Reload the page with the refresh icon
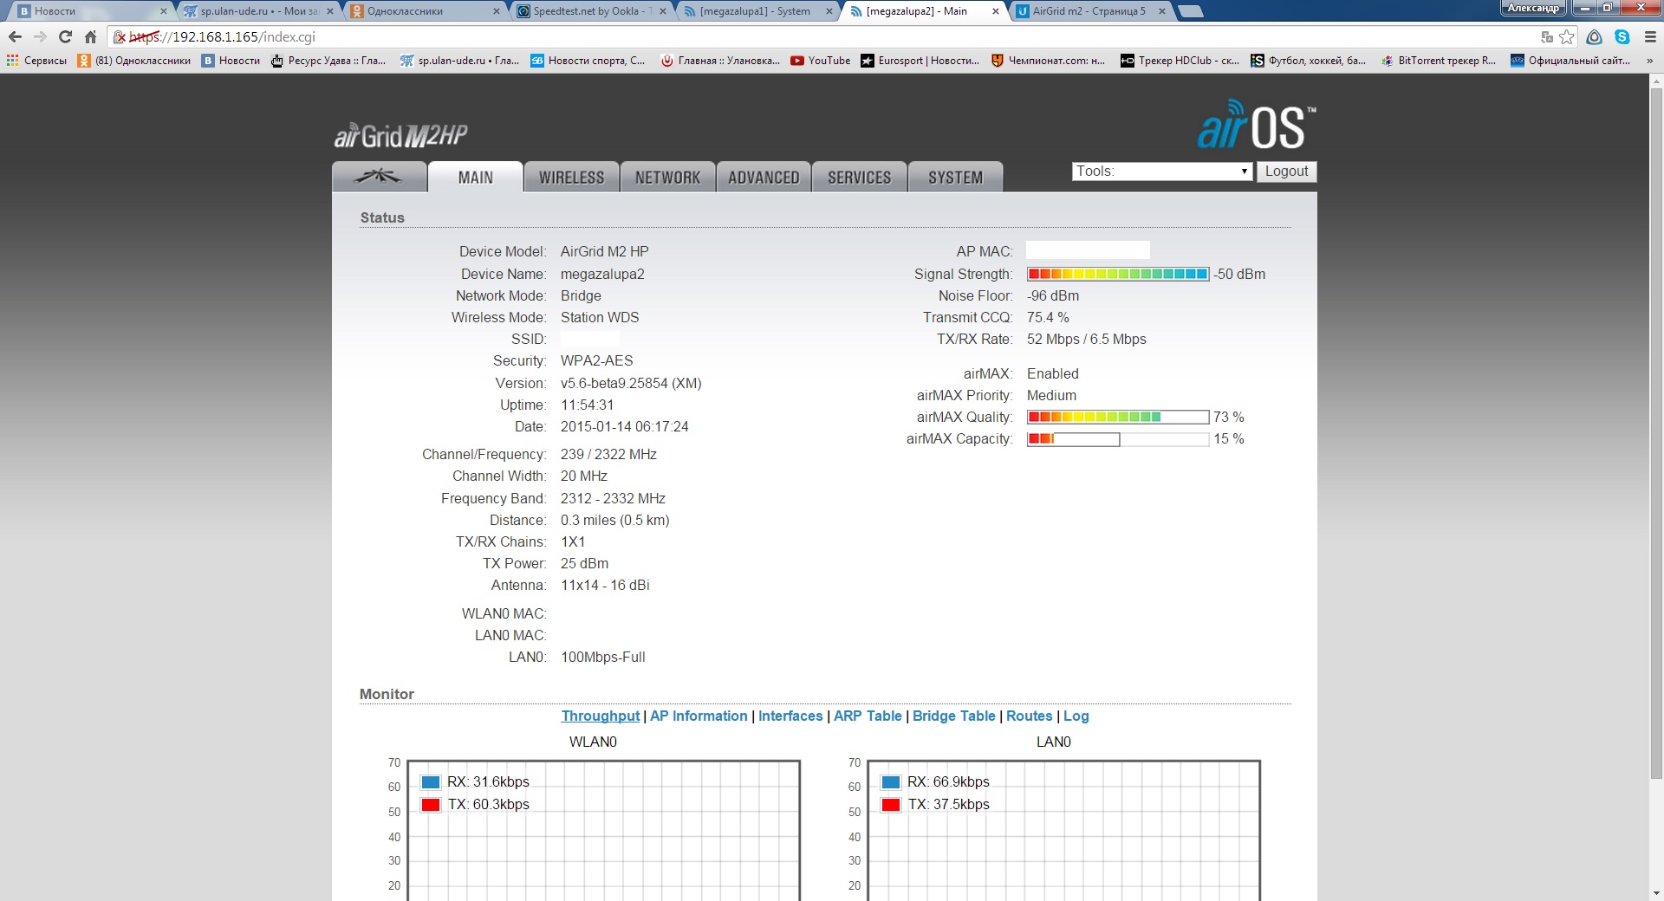 [x=65, y=37]
